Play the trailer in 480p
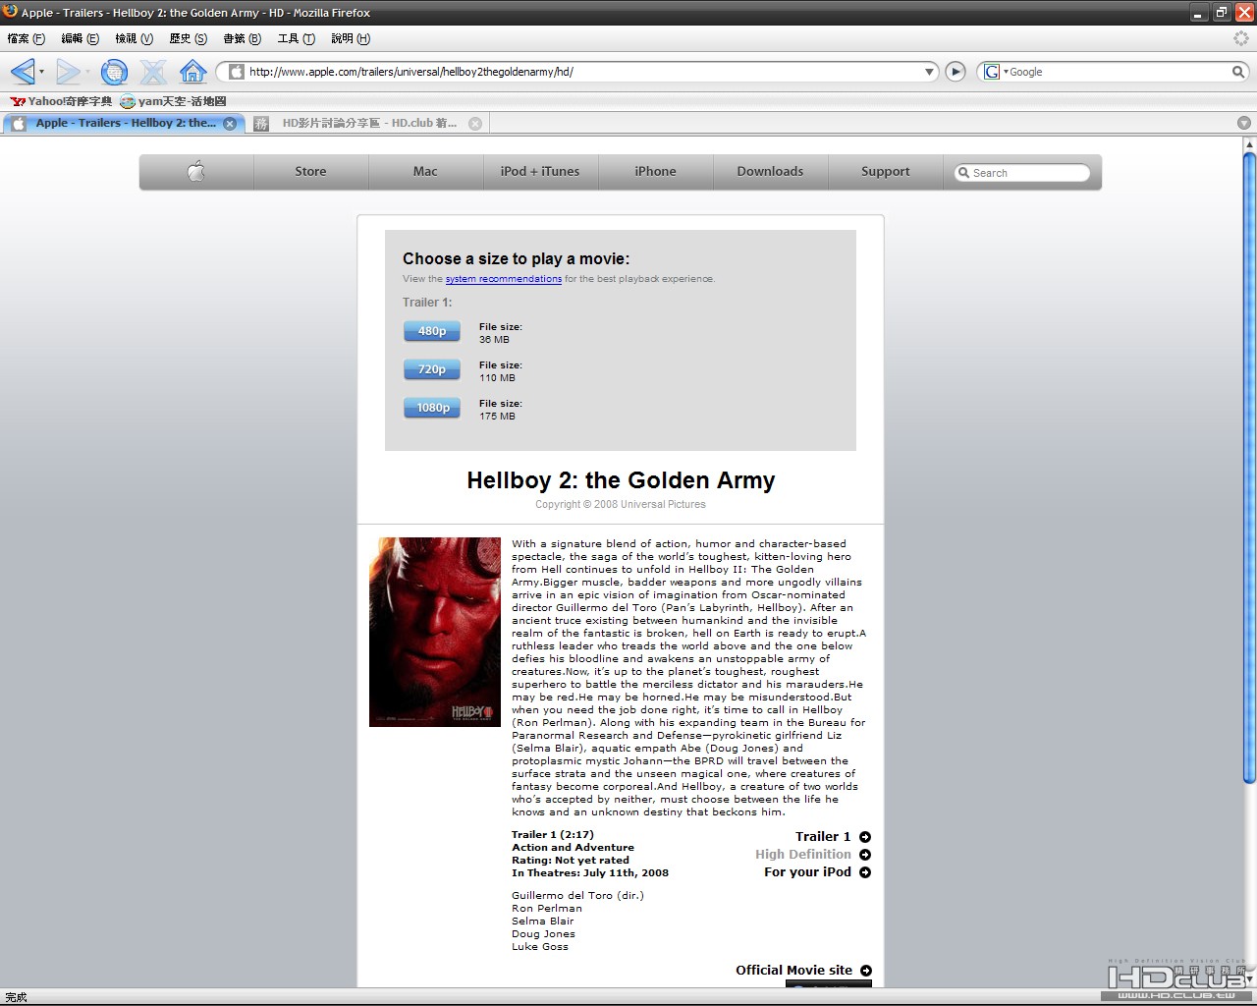1257x1006 pixels. (432, 331)
